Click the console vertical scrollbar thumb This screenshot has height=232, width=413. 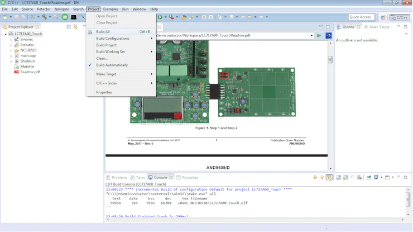click(x=408, y=199)
